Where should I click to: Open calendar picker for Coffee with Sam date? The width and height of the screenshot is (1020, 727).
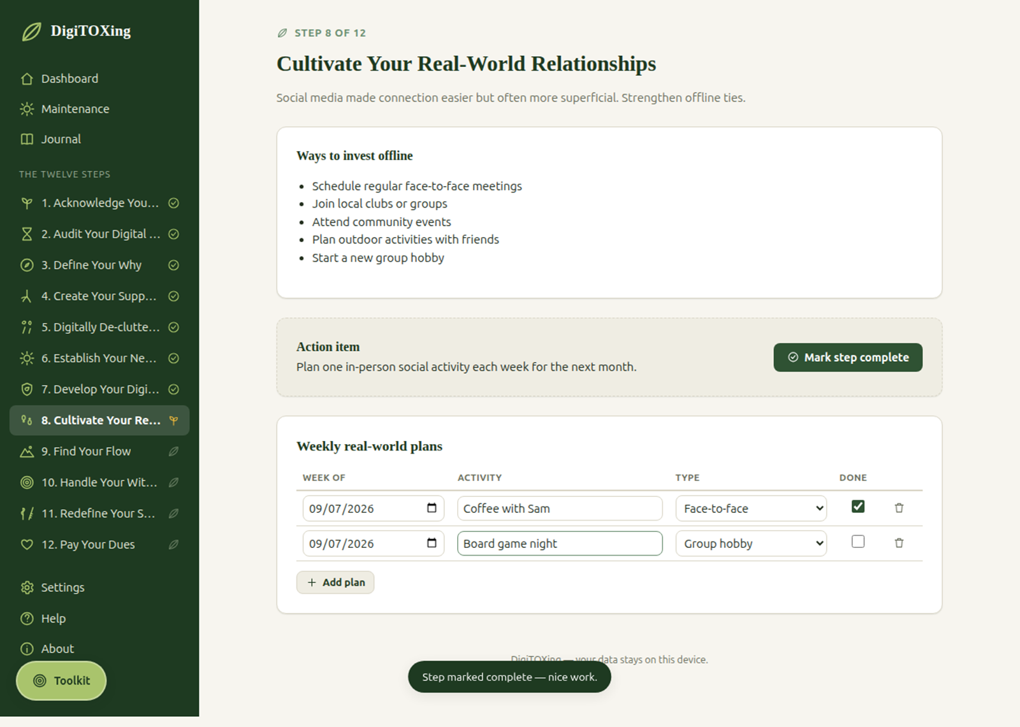(432, 508)
